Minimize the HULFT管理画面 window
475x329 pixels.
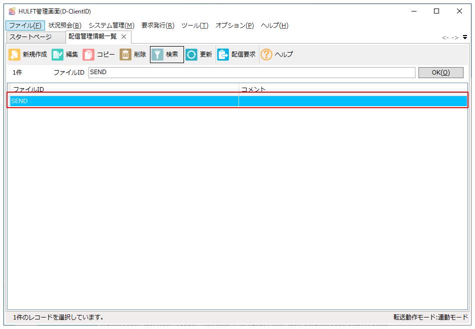pyautogui.click(x=414, y=11)
